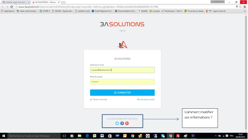This screenshot has height=139, width=248.
Task: Click the 'Mot de passe' password field
Action: click(x=122, y=82)
